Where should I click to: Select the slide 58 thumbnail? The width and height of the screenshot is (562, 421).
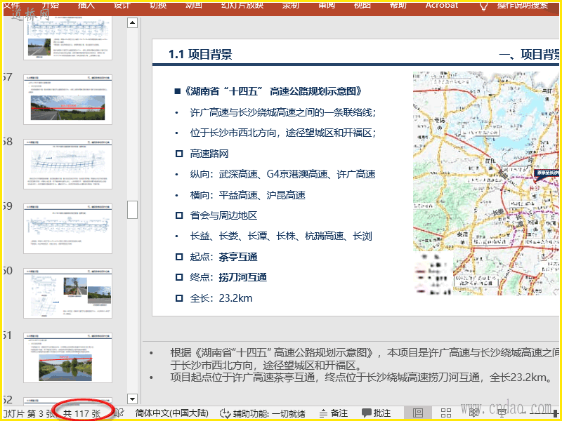tap(67, 163)
